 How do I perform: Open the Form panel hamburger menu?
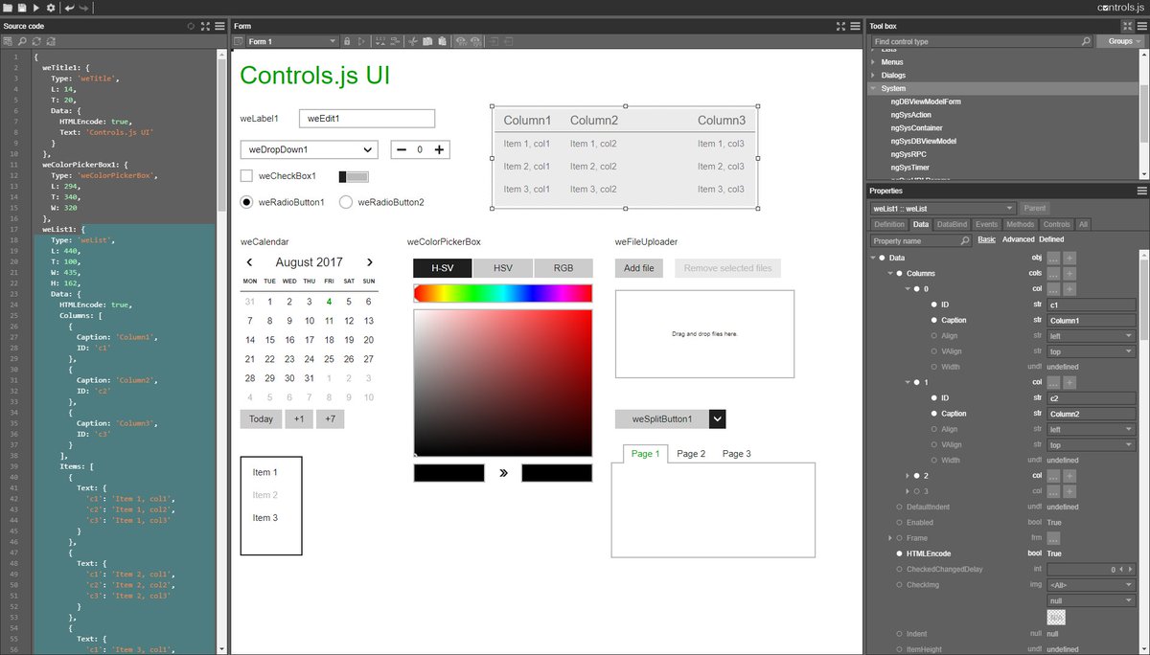(856, 26)
